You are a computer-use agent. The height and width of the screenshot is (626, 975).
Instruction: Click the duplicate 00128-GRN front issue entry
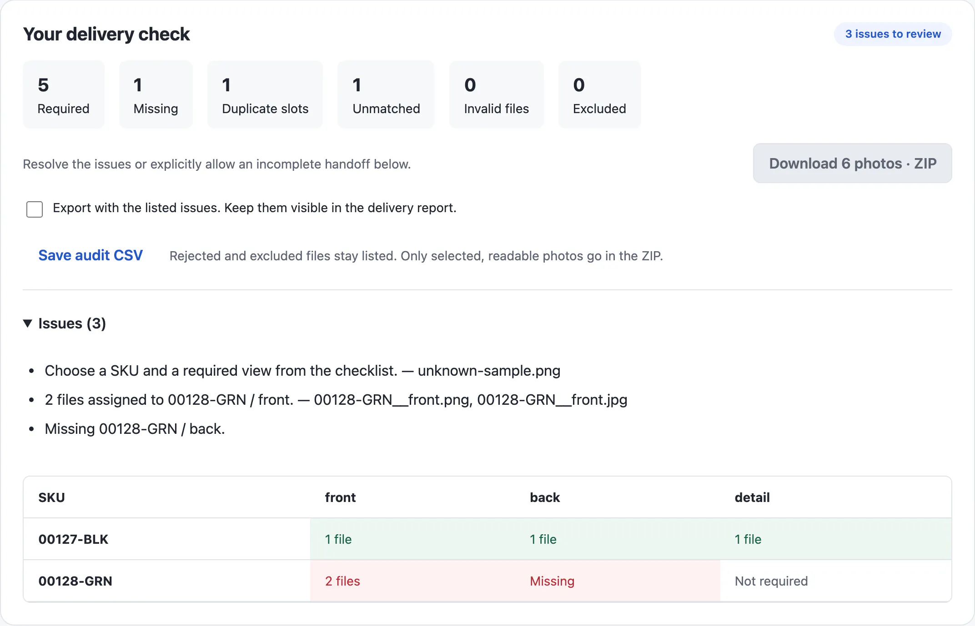pos(336,400)
